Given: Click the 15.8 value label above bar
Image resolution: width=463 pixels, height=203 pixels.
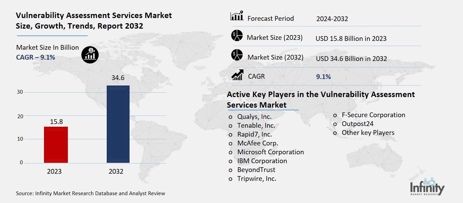Looking at the screenshot, I should pos(56,122).
